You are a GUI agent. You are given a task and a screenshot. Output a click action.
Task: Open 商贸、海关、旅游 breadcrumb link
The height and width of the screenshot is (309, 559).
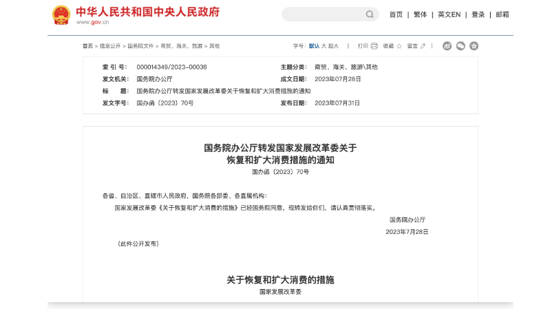click(x=182, y=46)
